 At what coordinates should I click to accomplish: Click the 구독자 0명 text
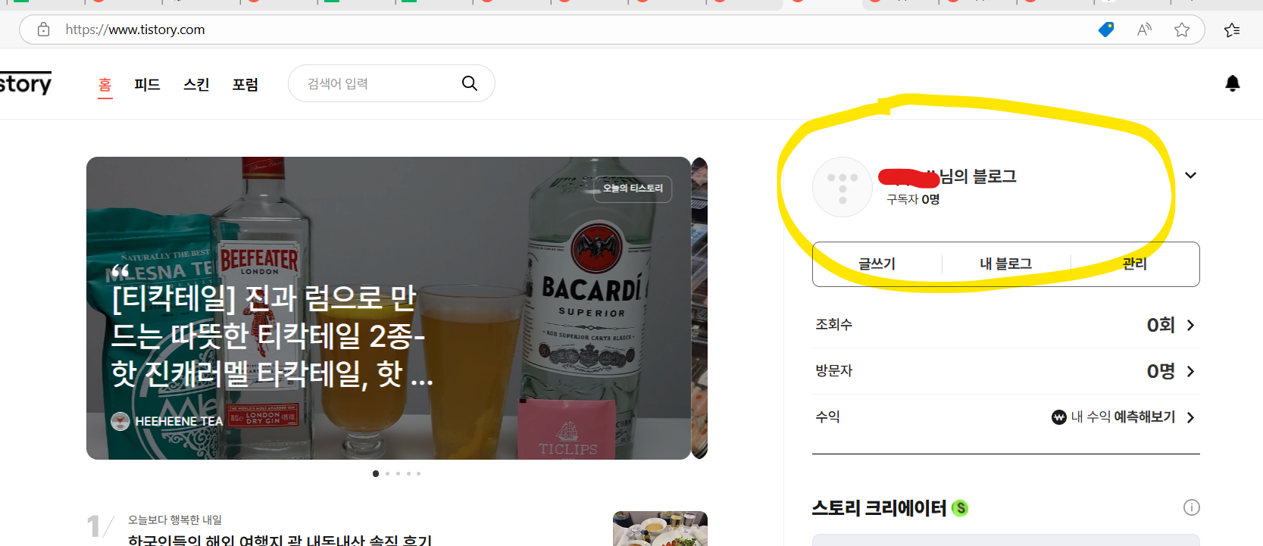[x=913, y=199]
